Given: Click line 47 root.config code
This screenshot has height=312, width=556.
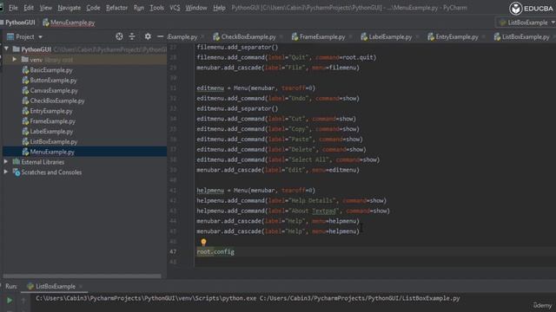Looking at the screenshot, I should pos(215,252).
